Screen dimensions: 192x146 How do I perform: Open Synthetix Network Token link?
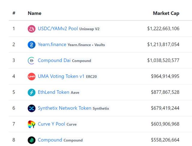64,108
